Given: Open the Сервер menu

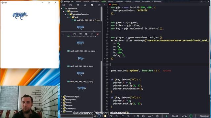Looking at the screenshot, I should pyautogui.click(x=111, y=2).
